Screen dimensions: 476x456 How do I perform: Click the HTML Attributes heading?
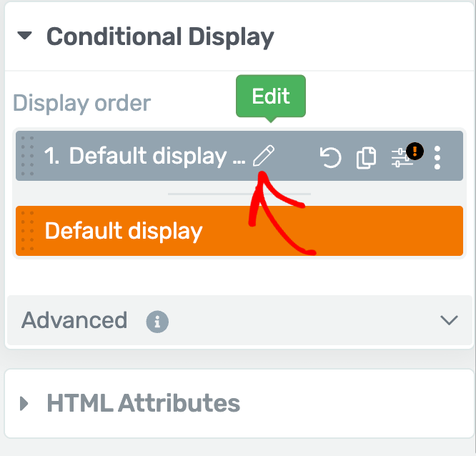[x=143, y=403]
